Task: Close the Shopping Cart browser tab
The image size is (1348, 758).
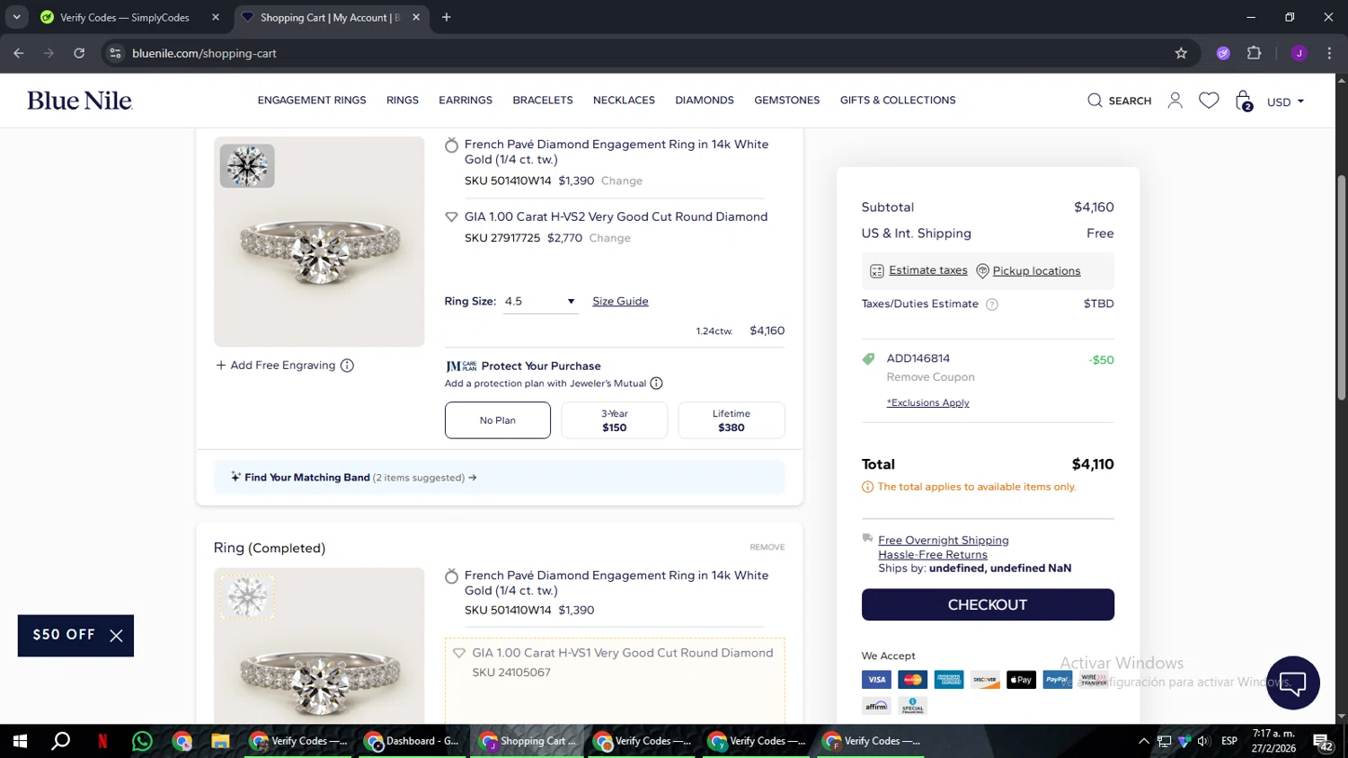Action: tap(416, 17)
